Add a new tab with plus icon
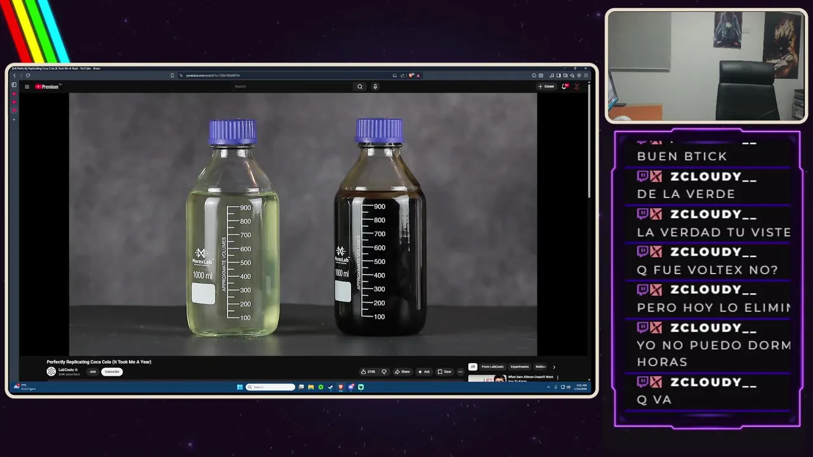 [14, 119]
